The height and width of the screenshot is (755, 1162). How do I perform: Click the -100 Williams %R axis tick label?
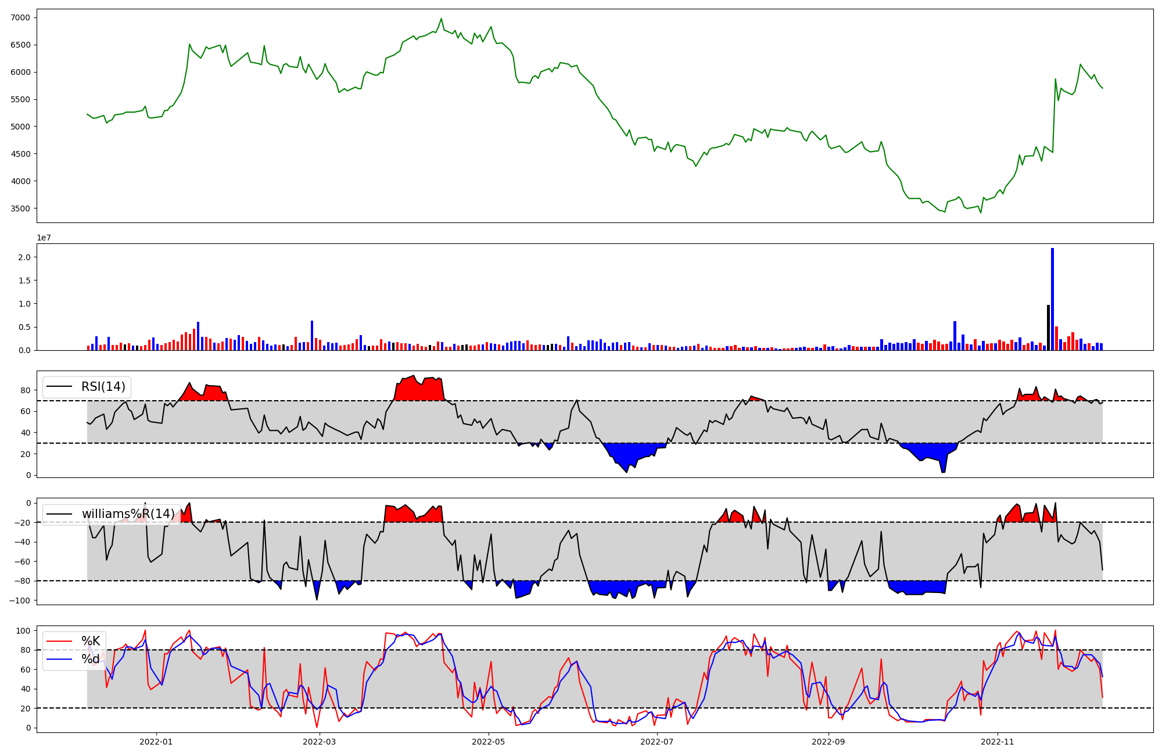20,600
